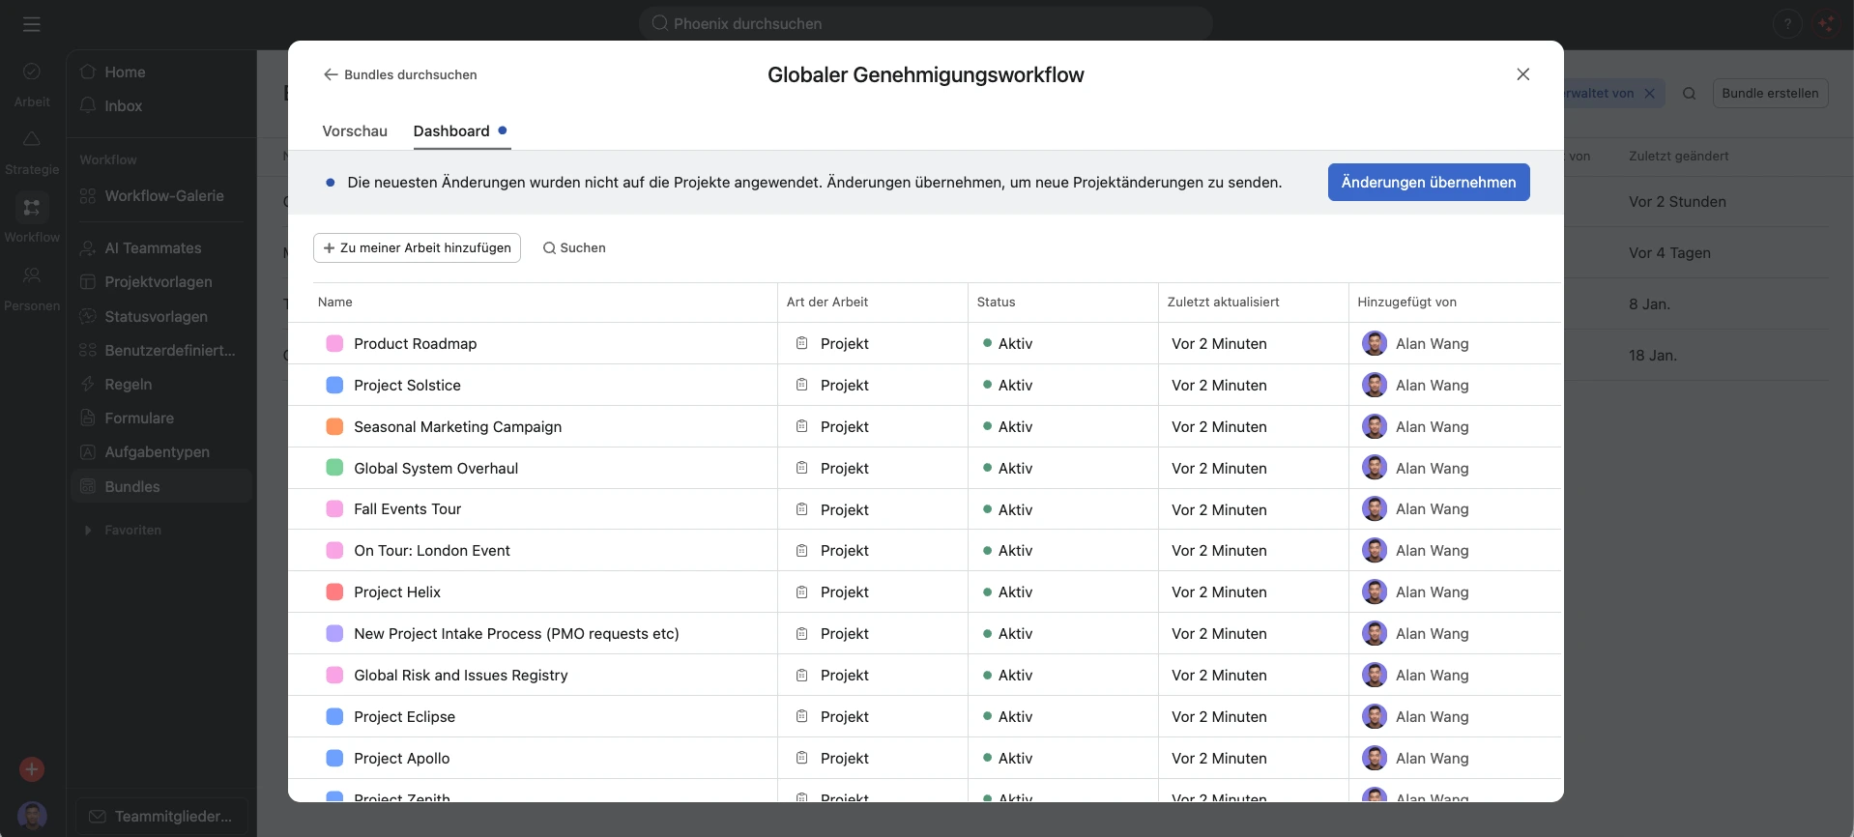1854x837 pixels.
Task: Go back to Bundles durchsuchen
Action: pyautogui.click(x=399, y=74)
